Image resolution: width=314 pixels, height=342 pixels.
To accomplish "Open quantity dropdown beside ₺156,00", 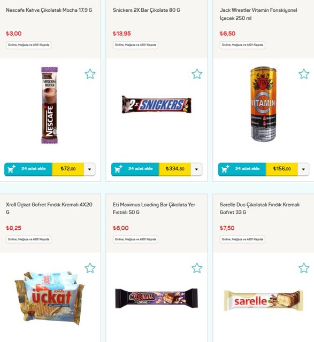I will (x=303, y=169).
